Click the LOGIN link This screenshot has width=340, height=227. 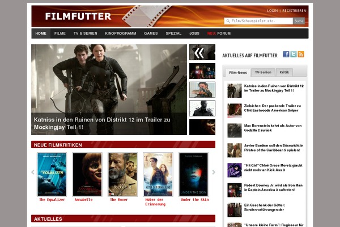coord(273,11)
